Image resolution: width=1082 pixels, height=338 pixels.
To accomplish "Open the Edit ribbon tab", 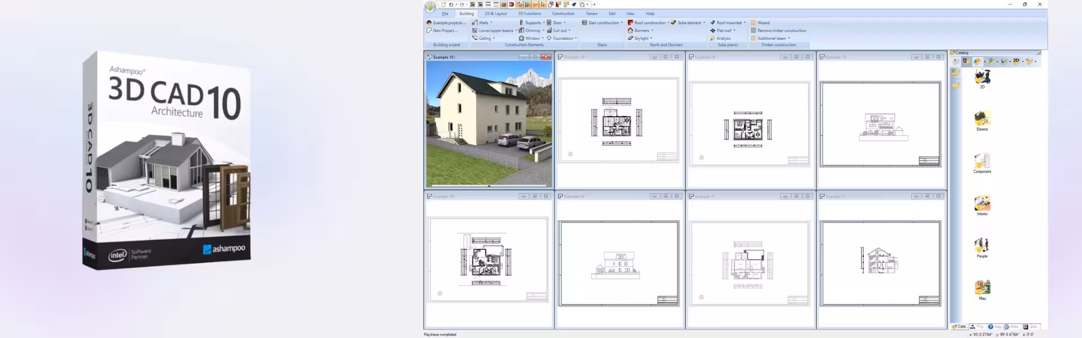I will pyautogui.click(x=612, y=14).
